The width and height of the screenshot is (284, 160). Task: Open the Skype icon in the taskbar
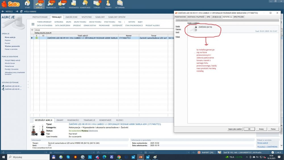point(68,157)
